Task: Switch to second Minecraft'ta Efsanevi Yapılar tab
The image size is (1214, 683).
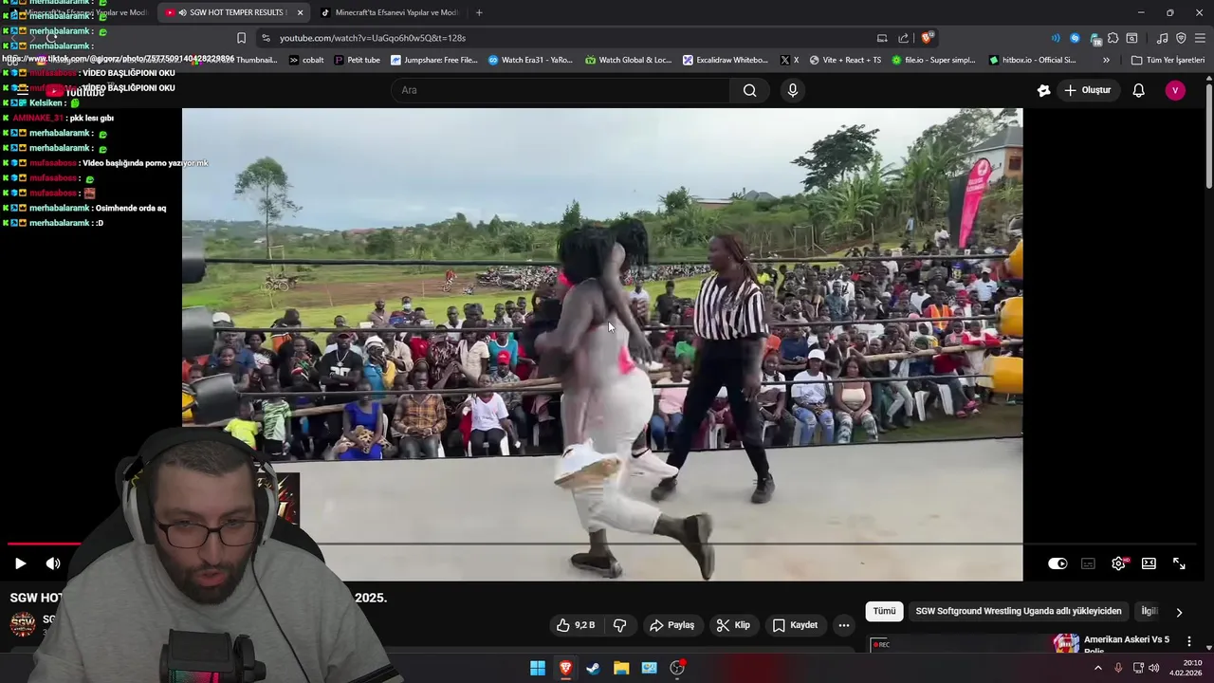Action: point(388,12)
